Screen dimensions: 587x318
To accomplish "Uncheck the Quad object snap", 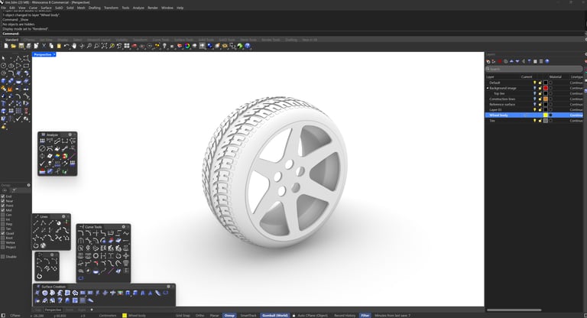I will click(x=3, y=233).
